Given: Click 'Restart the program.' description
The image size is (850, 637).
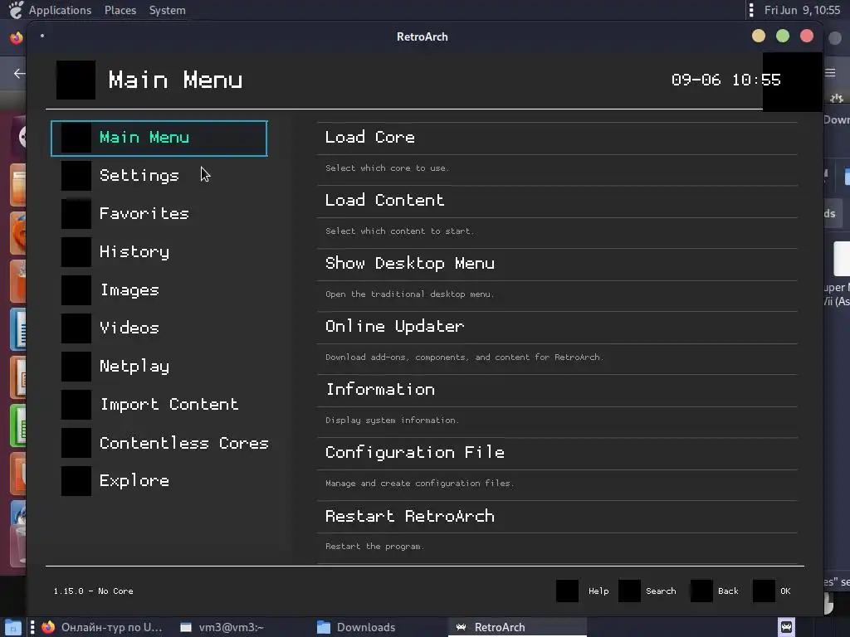Looking at the screenshot, I should [x=374, y=547].
